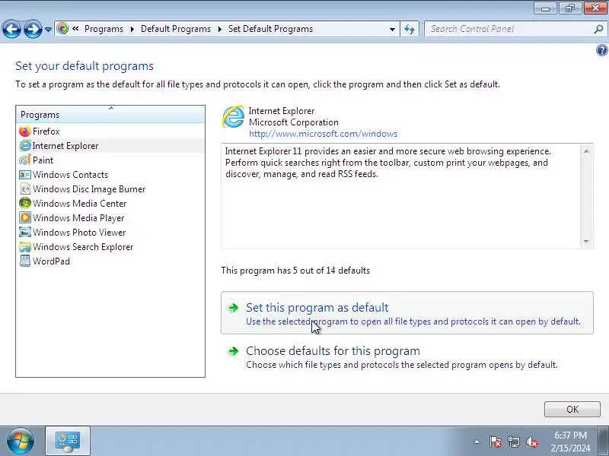This screenshot has height=456, width=609.
Task: Go back with the Back arrow button
Action: click(x=11, y=29)
